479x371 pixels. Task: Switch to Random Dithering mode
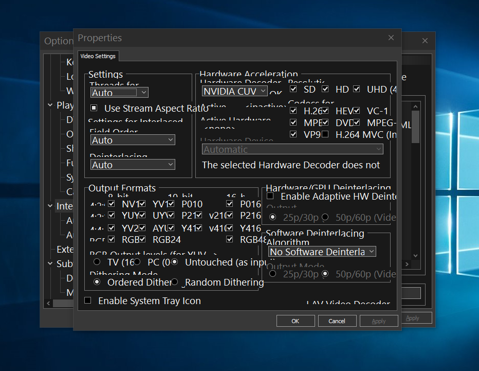click(174, 281)
